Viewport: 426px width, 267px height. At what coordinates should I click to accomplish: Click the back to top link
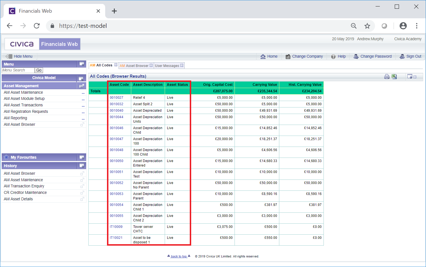179,256
